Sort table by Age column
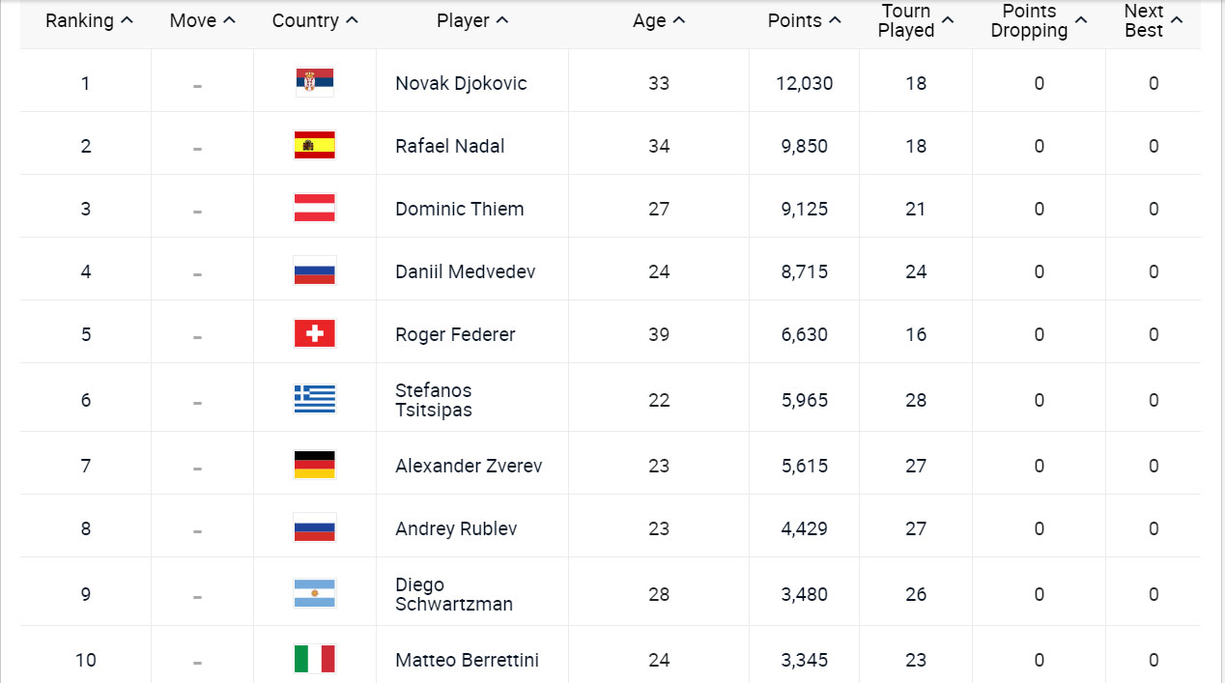 pos(659,21)
